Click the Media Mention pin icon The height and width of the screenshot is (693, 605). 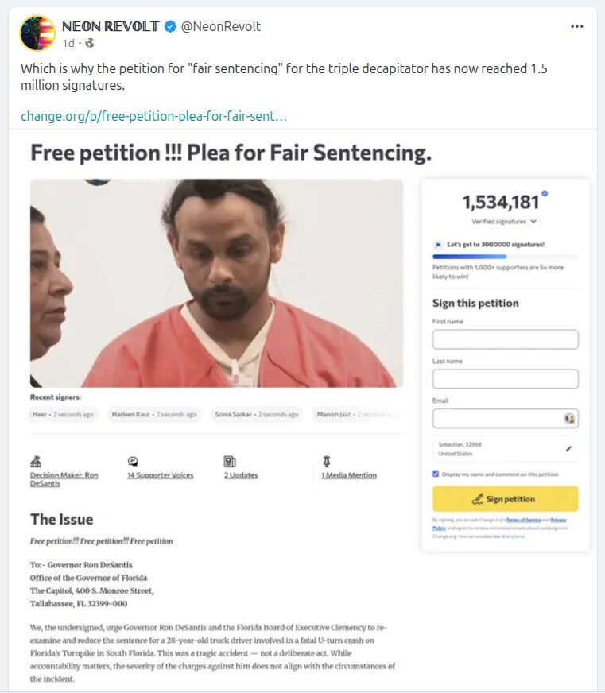coord(327,461)
